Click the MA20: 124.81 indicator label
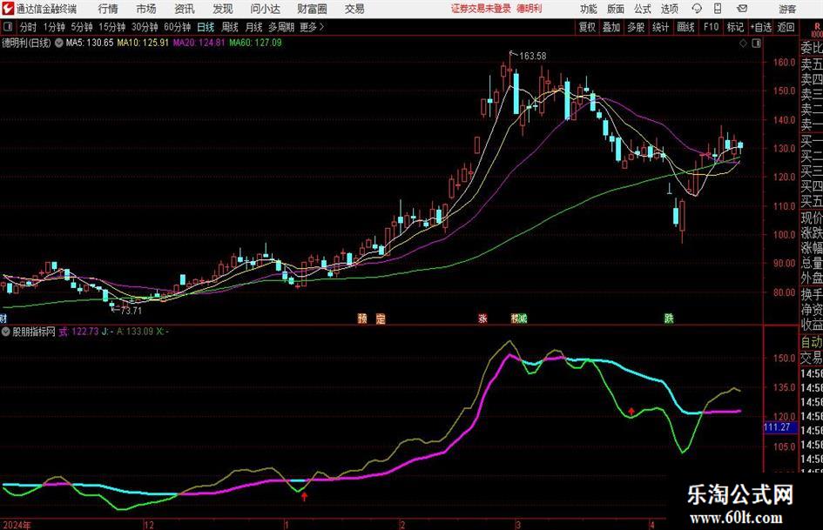This screenshot has width=823, height=530. 199,43
